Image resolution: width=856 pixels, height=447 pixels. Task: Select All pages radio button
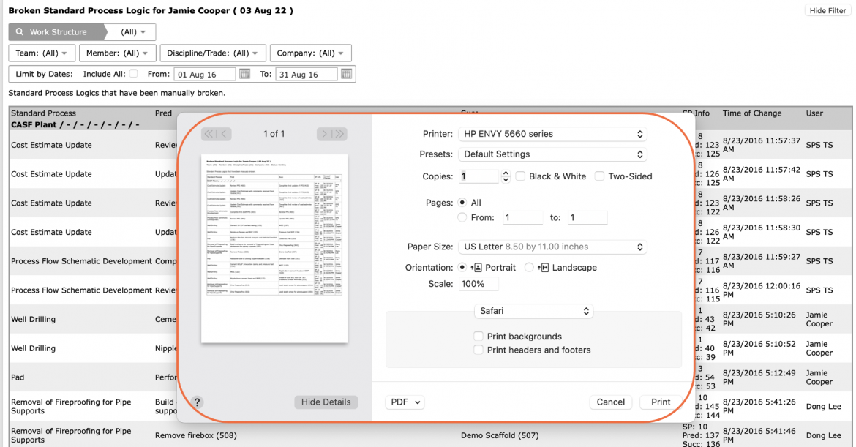pyautogui.click(x=462, y=203)
